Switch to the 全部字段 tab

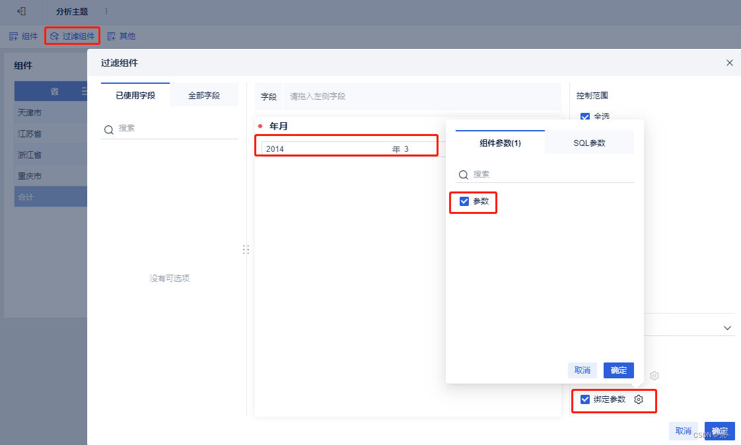point(203,95)
